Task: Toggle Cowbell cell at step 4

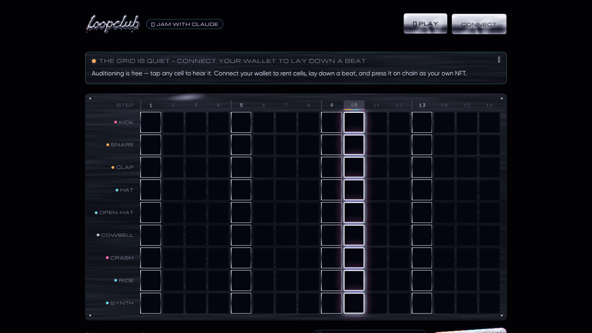Action: (218, 235)
